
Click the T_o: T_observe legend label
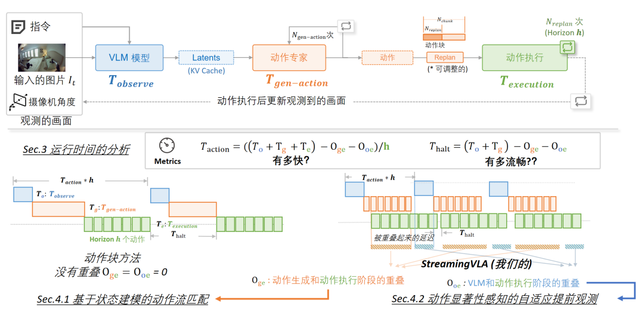point(55,194)
